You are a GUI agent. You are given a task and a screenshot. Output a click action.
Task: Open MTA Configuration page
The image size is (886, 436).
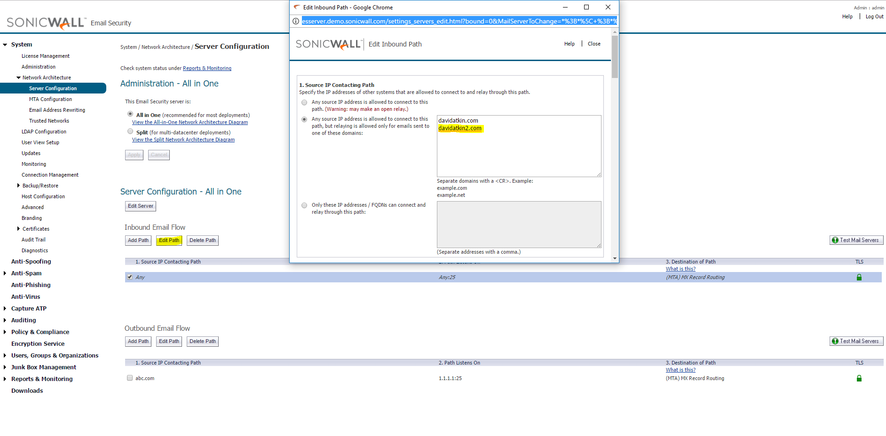click(x=50, y=99)
